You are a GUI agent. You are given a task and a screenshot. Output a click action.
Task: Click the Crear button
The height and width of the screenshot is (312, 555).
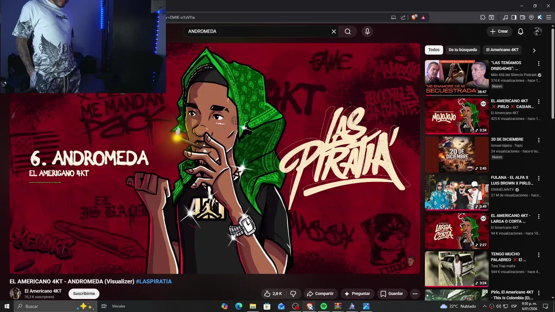(499, 31)
